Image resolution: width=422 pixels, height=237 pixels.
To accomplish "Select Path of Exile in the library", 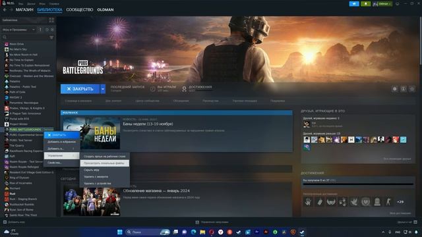I will 18,92.
